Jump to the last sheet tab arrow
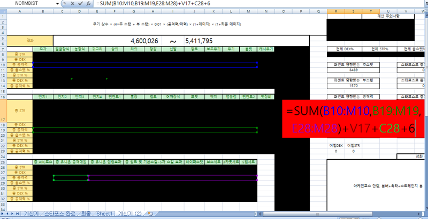 tap(17, 214)
